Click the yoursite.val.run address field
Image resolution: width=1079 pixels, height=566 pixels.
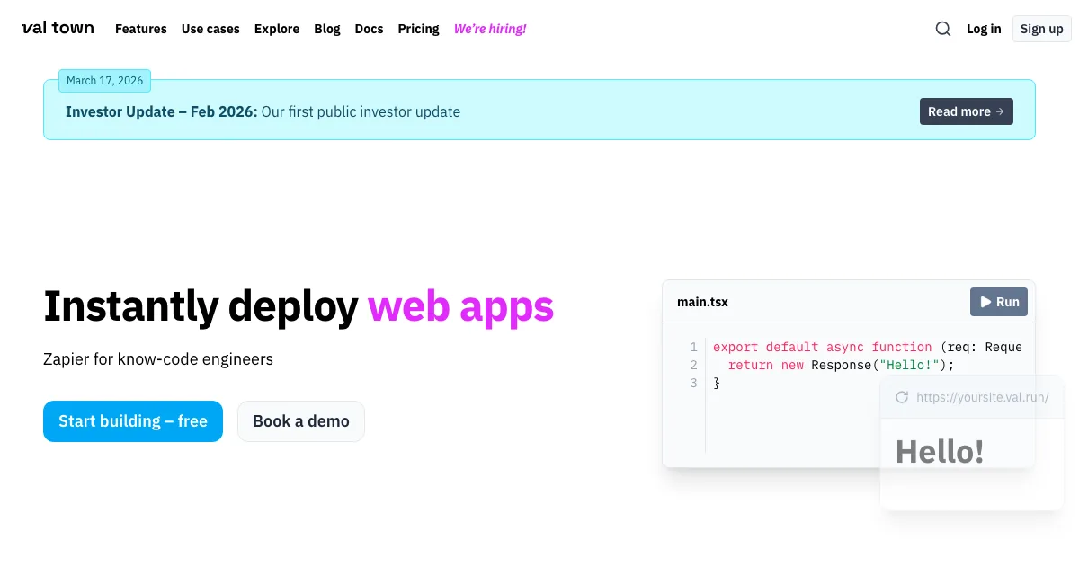[982, 397]
